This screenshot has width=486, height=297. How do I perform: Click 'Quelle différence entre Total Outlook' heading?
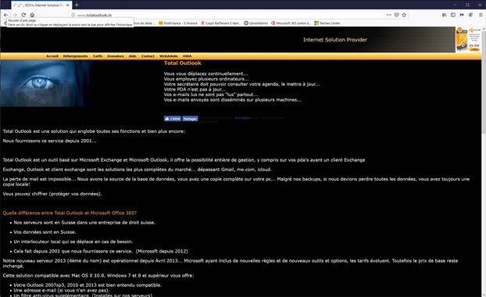tap(70, 213)
